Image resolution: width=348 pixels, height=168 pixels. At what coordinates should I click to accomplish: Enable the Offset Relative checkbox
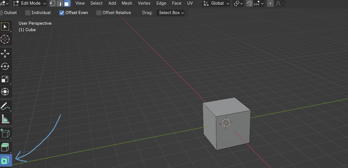(99, 13)
